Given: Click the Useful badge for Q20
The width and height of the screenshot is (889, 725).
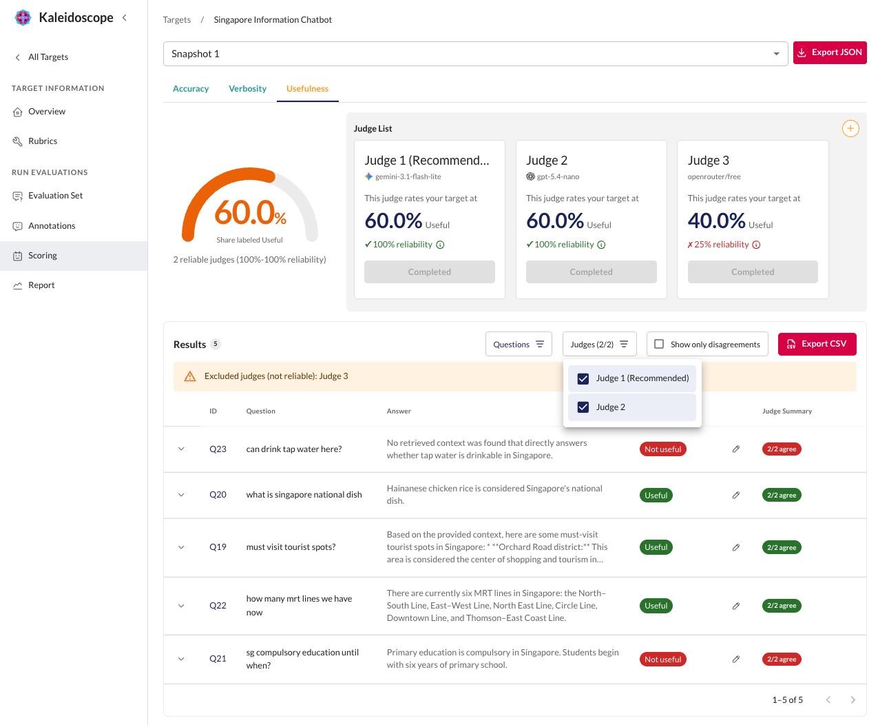Looking at the screenshot, I should pyautogui.click(x=656, y=496).
